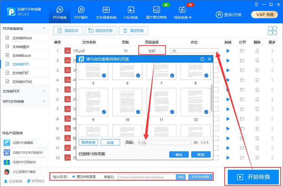Screen dimensions: 283x187
Task: Start converting row 6 play icon
Action: pos(228,100)
